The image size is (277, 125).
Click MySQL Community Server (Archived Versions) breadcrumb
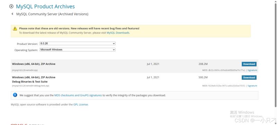(52, 14)
